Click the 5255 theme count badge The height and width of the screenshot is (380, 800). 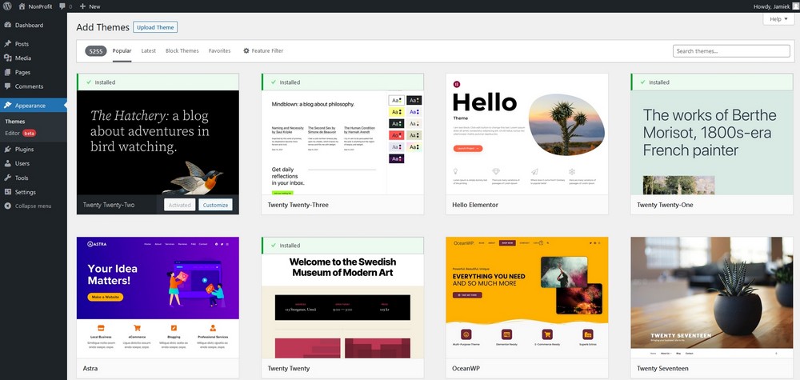(96, 51)
